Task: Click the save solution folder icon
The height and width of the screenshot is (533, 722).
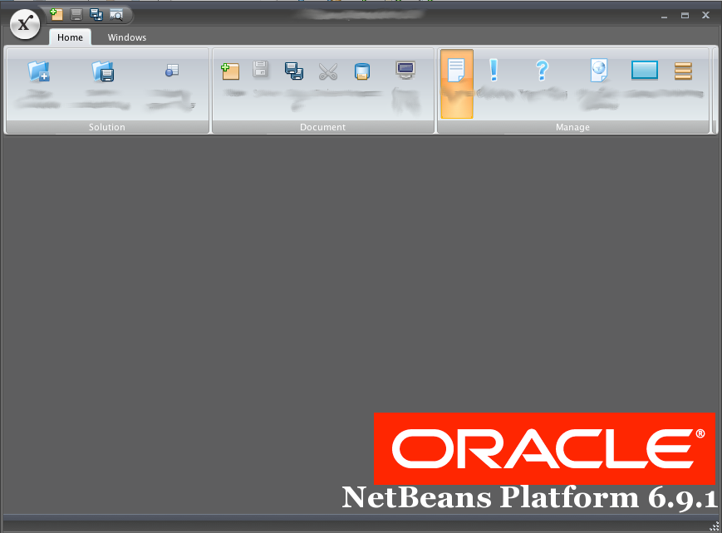Action: [102, 71]
